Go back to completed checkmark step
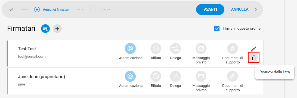This screenshot has width=297, height=98. [11, 10]
